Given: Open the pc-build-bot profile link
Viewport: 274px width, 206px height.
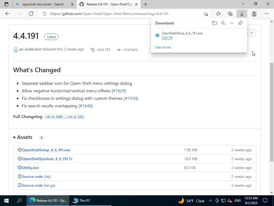Looking at the screenshot, I should coord(30,49).
